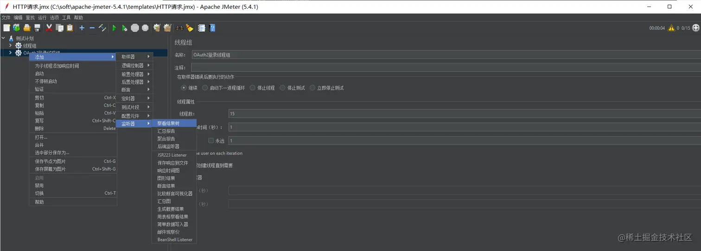Click the 线程数 input field

[x=465, y=114]
